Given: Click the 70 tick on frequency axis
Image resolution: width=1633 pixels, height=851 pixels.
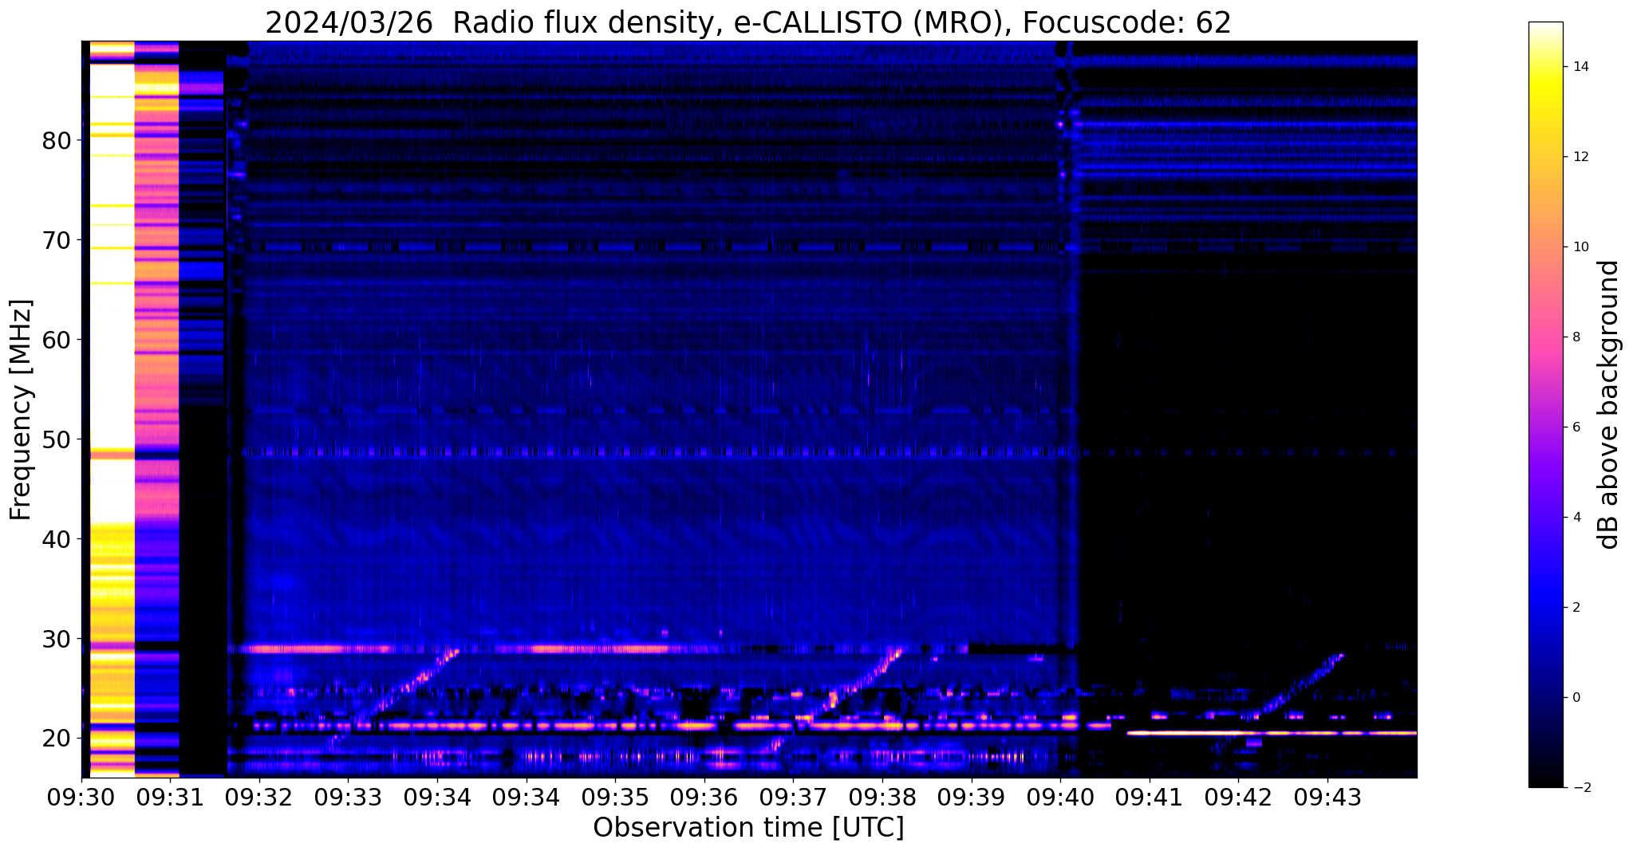Looking at the screenshot, I should pyautogui.click(x=57, y=240).
